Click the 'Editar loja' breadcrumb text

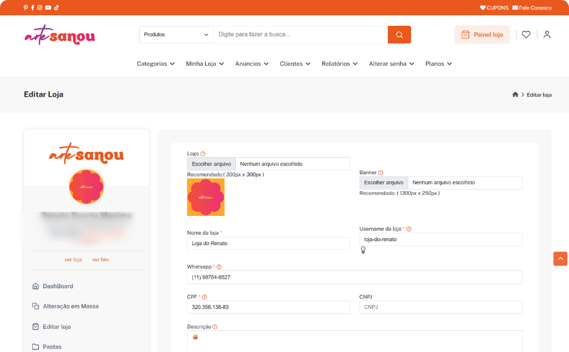(x=539, y=94)
